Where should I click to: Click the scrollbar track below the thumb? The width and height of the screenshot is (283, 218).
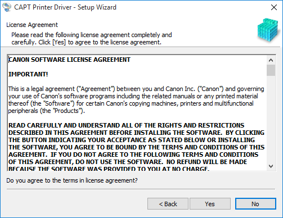[271, 119]
